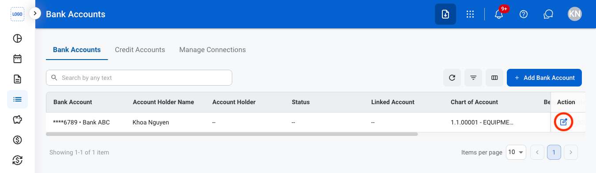This screenshot has height=173, width=596.
Task: Click the refresh table button
Action: pyautogui.click(x=452, y=78)
